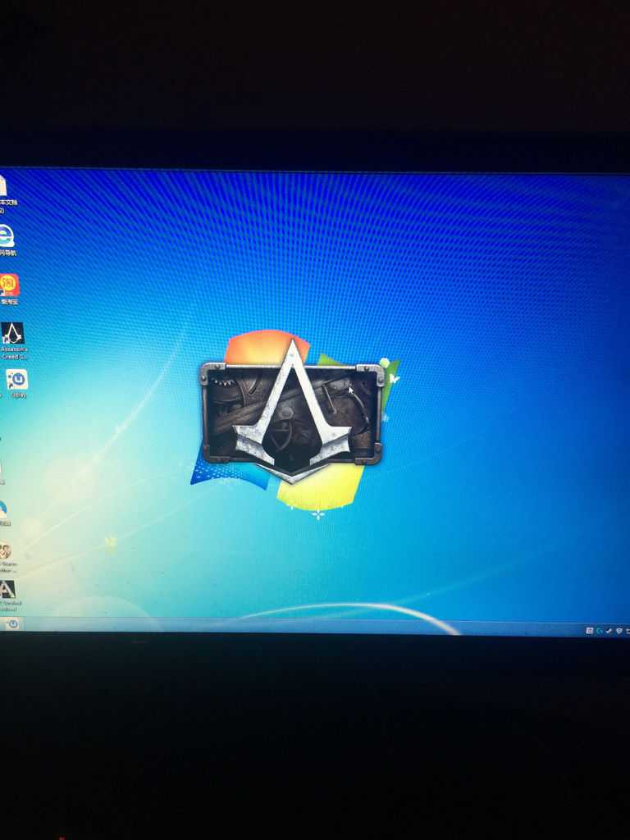Select the black 'A' icon above the taskbar
630x840 pixels.
7,589
